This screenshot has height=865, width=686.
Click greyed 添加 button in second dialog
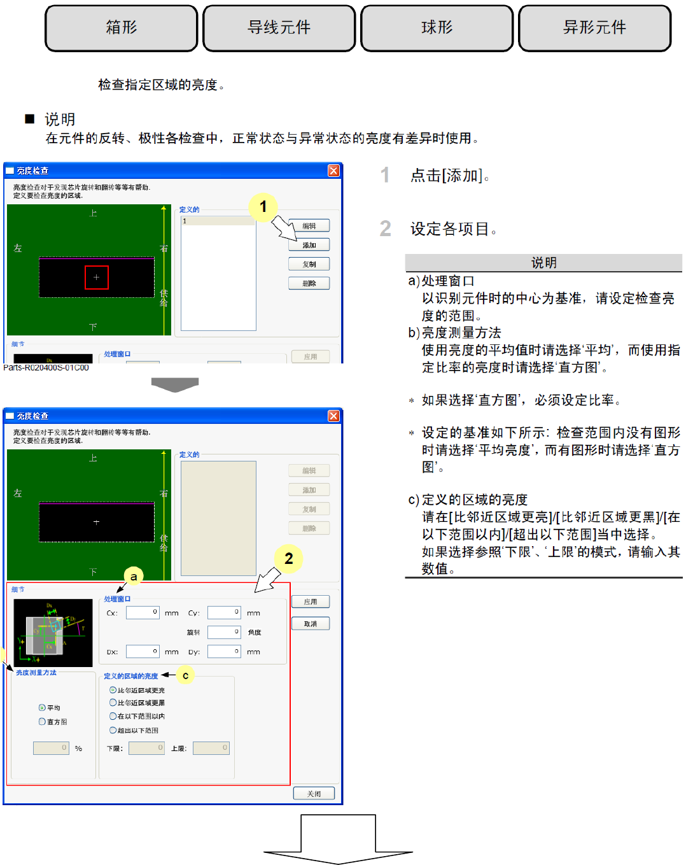point(309,490)
